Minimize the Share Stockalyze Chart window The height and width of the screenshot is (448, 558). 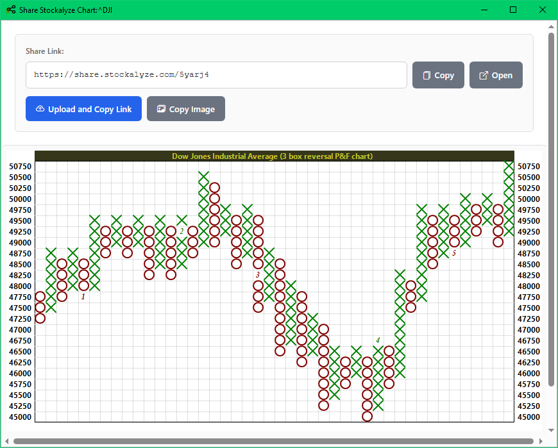pyautogui.click(x=484, y=10)
